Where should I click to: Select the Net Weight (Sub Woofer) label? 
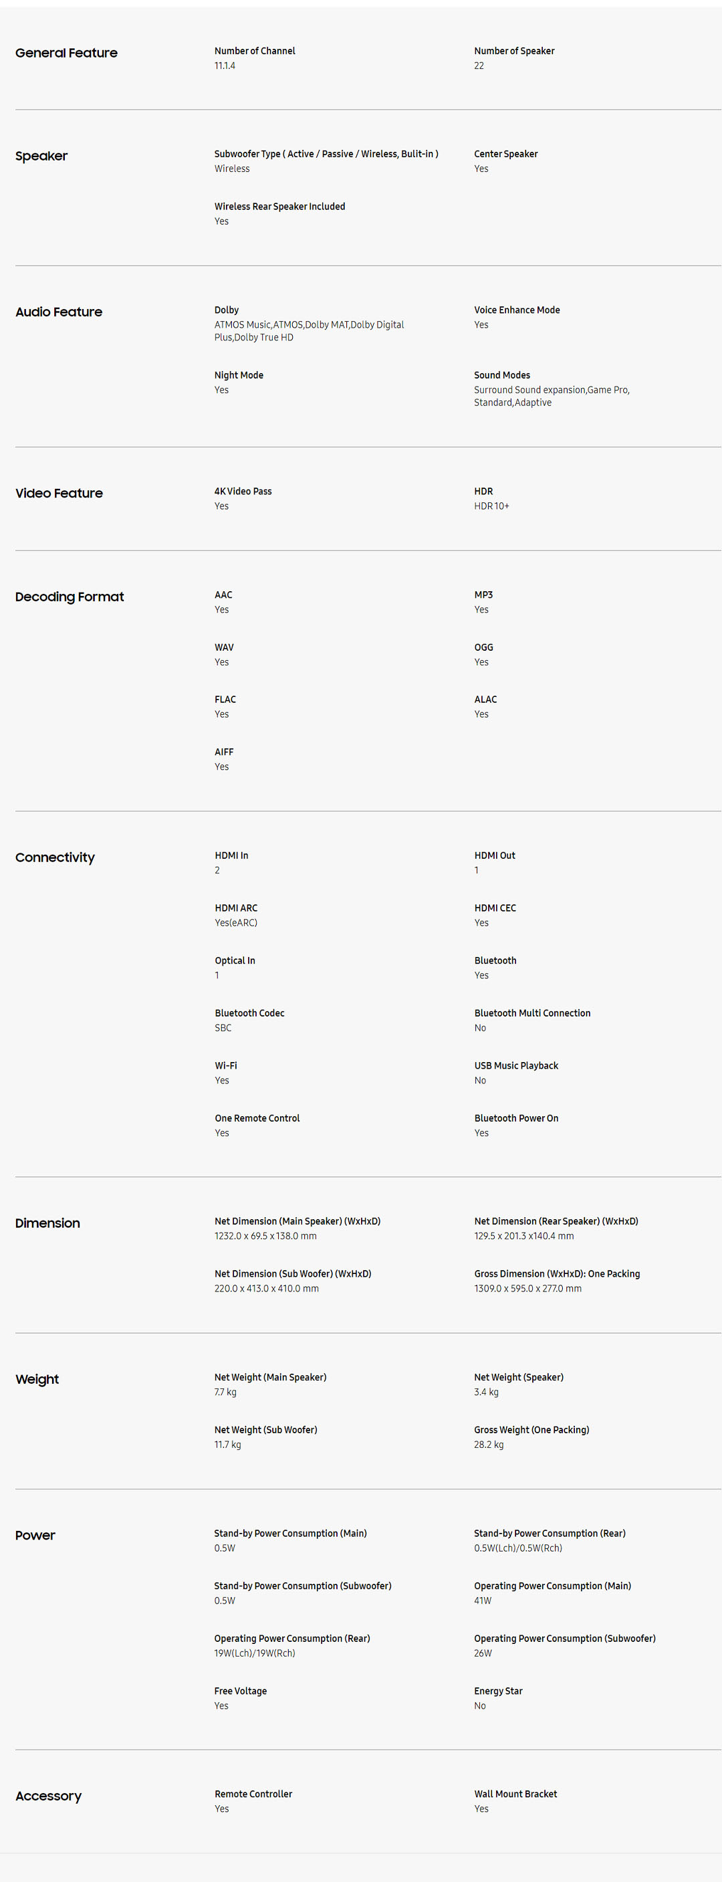(265, 1430)
